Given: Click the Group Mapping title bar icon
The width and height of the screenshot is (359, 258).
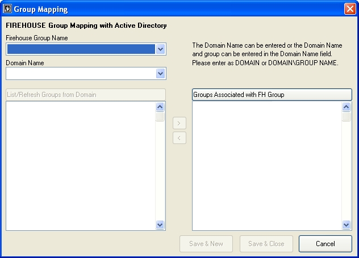Looking at the screenshot, I should (7, 9).
